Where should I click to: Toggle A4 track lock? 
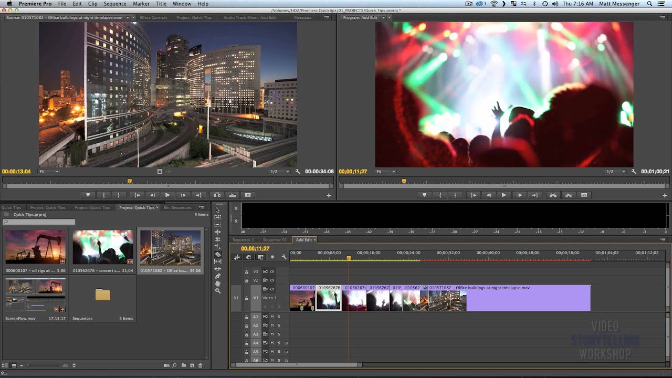(246, 343)
